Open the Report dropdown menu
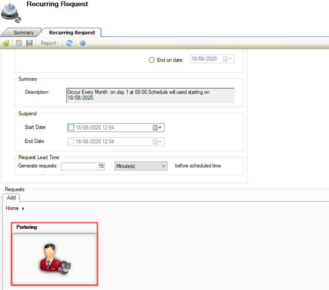Screen dimensions: 329x290 (50, 43)
